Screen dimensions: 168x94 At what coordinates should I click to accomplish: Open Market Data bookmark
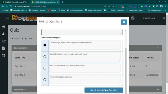coord(135,10)
